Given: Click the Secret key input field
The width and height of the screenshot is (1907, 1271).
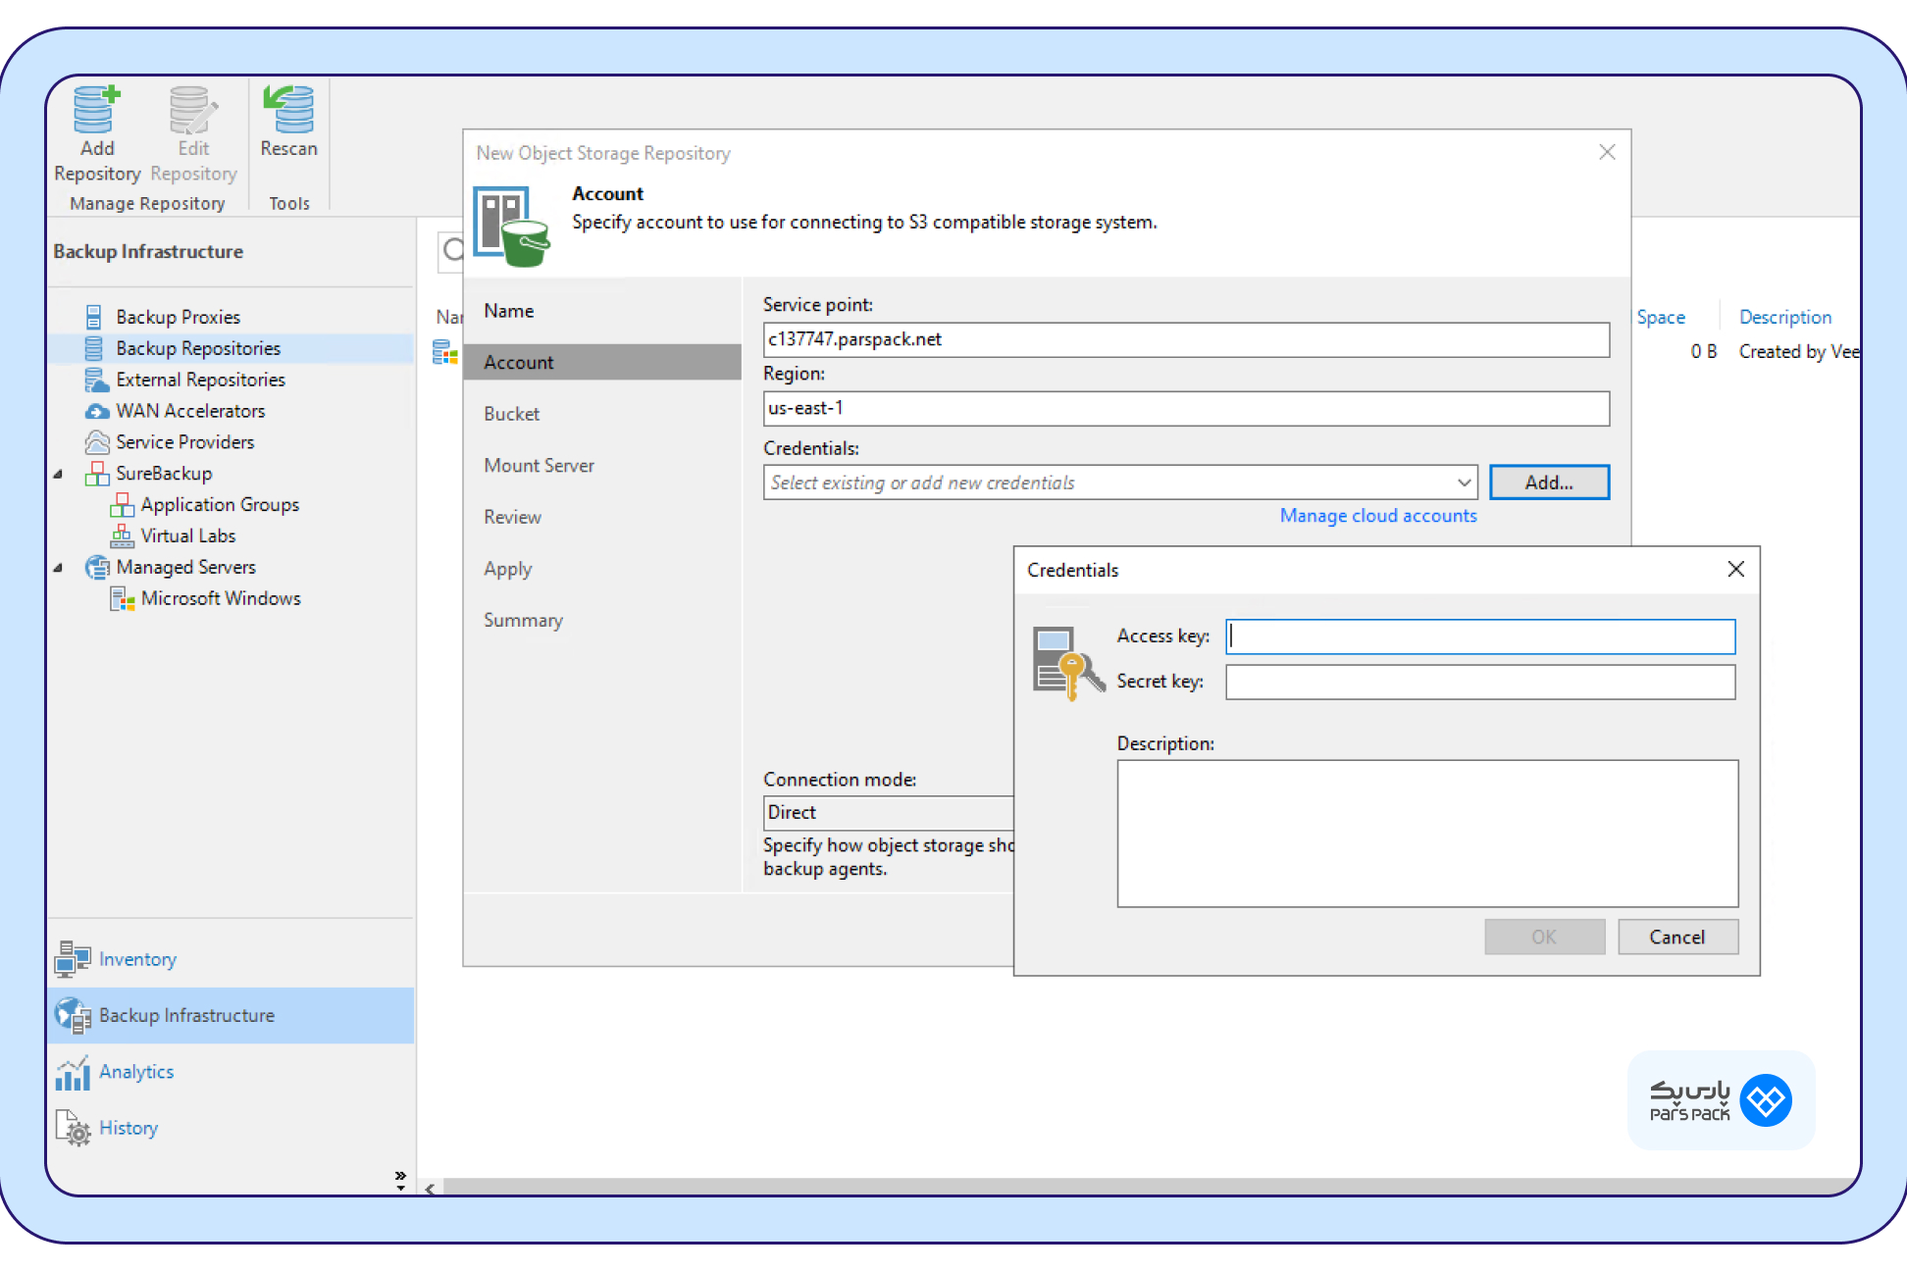Looking at the screenshot, I should coord(1481,681).
